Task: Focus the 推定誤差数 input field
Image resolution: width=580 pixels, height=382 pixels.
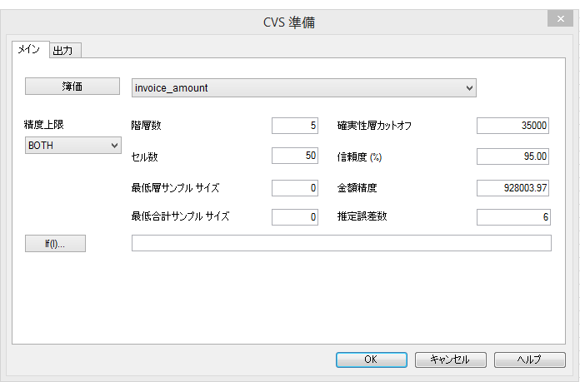Action: 512,216
